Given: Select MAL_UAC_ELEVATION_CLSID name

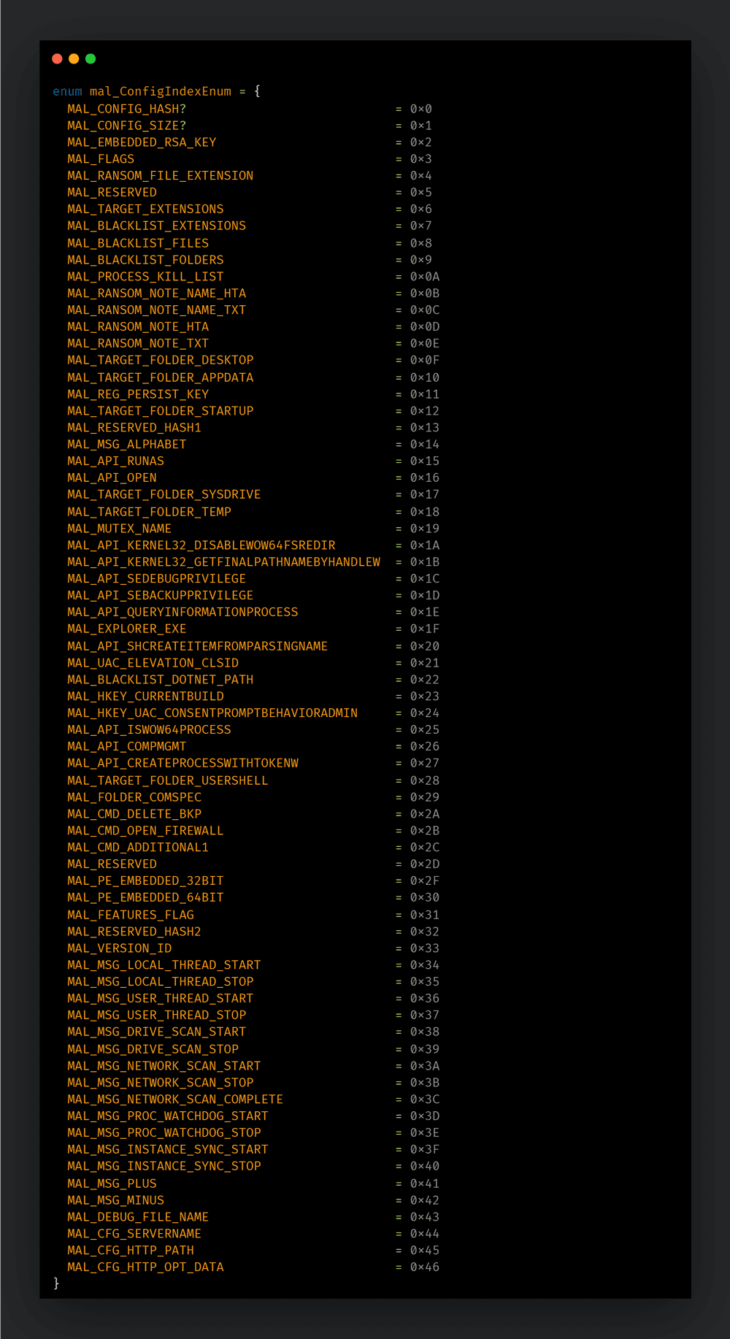Looking at the screenshot, I should 153,663.
